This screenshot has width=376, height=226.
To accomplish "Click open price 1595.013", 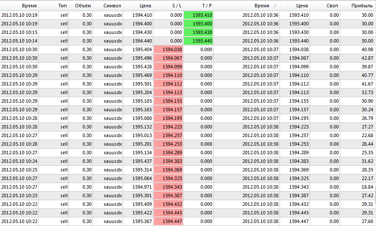I will [x=142, y=135].
